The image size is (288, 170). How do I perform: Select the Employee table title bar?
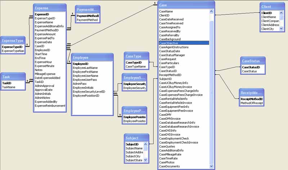(92, 57)
